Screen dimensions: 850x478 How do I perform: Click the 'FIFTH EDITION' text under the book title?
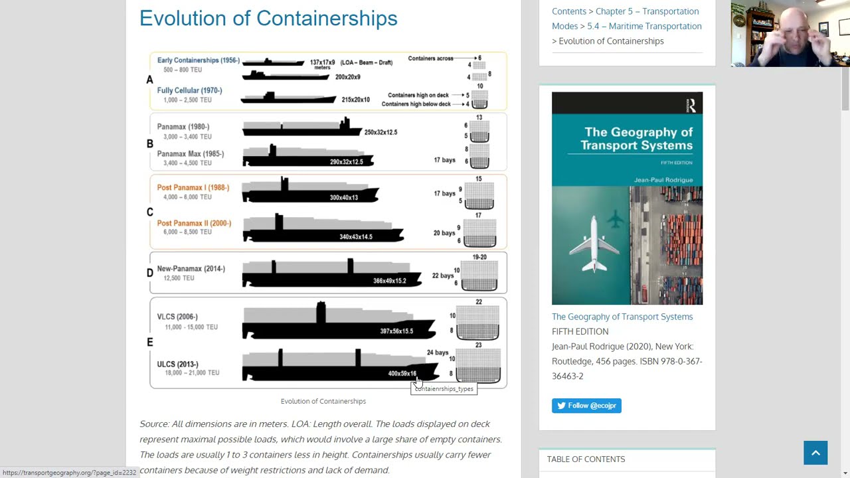click(x=580, y=331)
